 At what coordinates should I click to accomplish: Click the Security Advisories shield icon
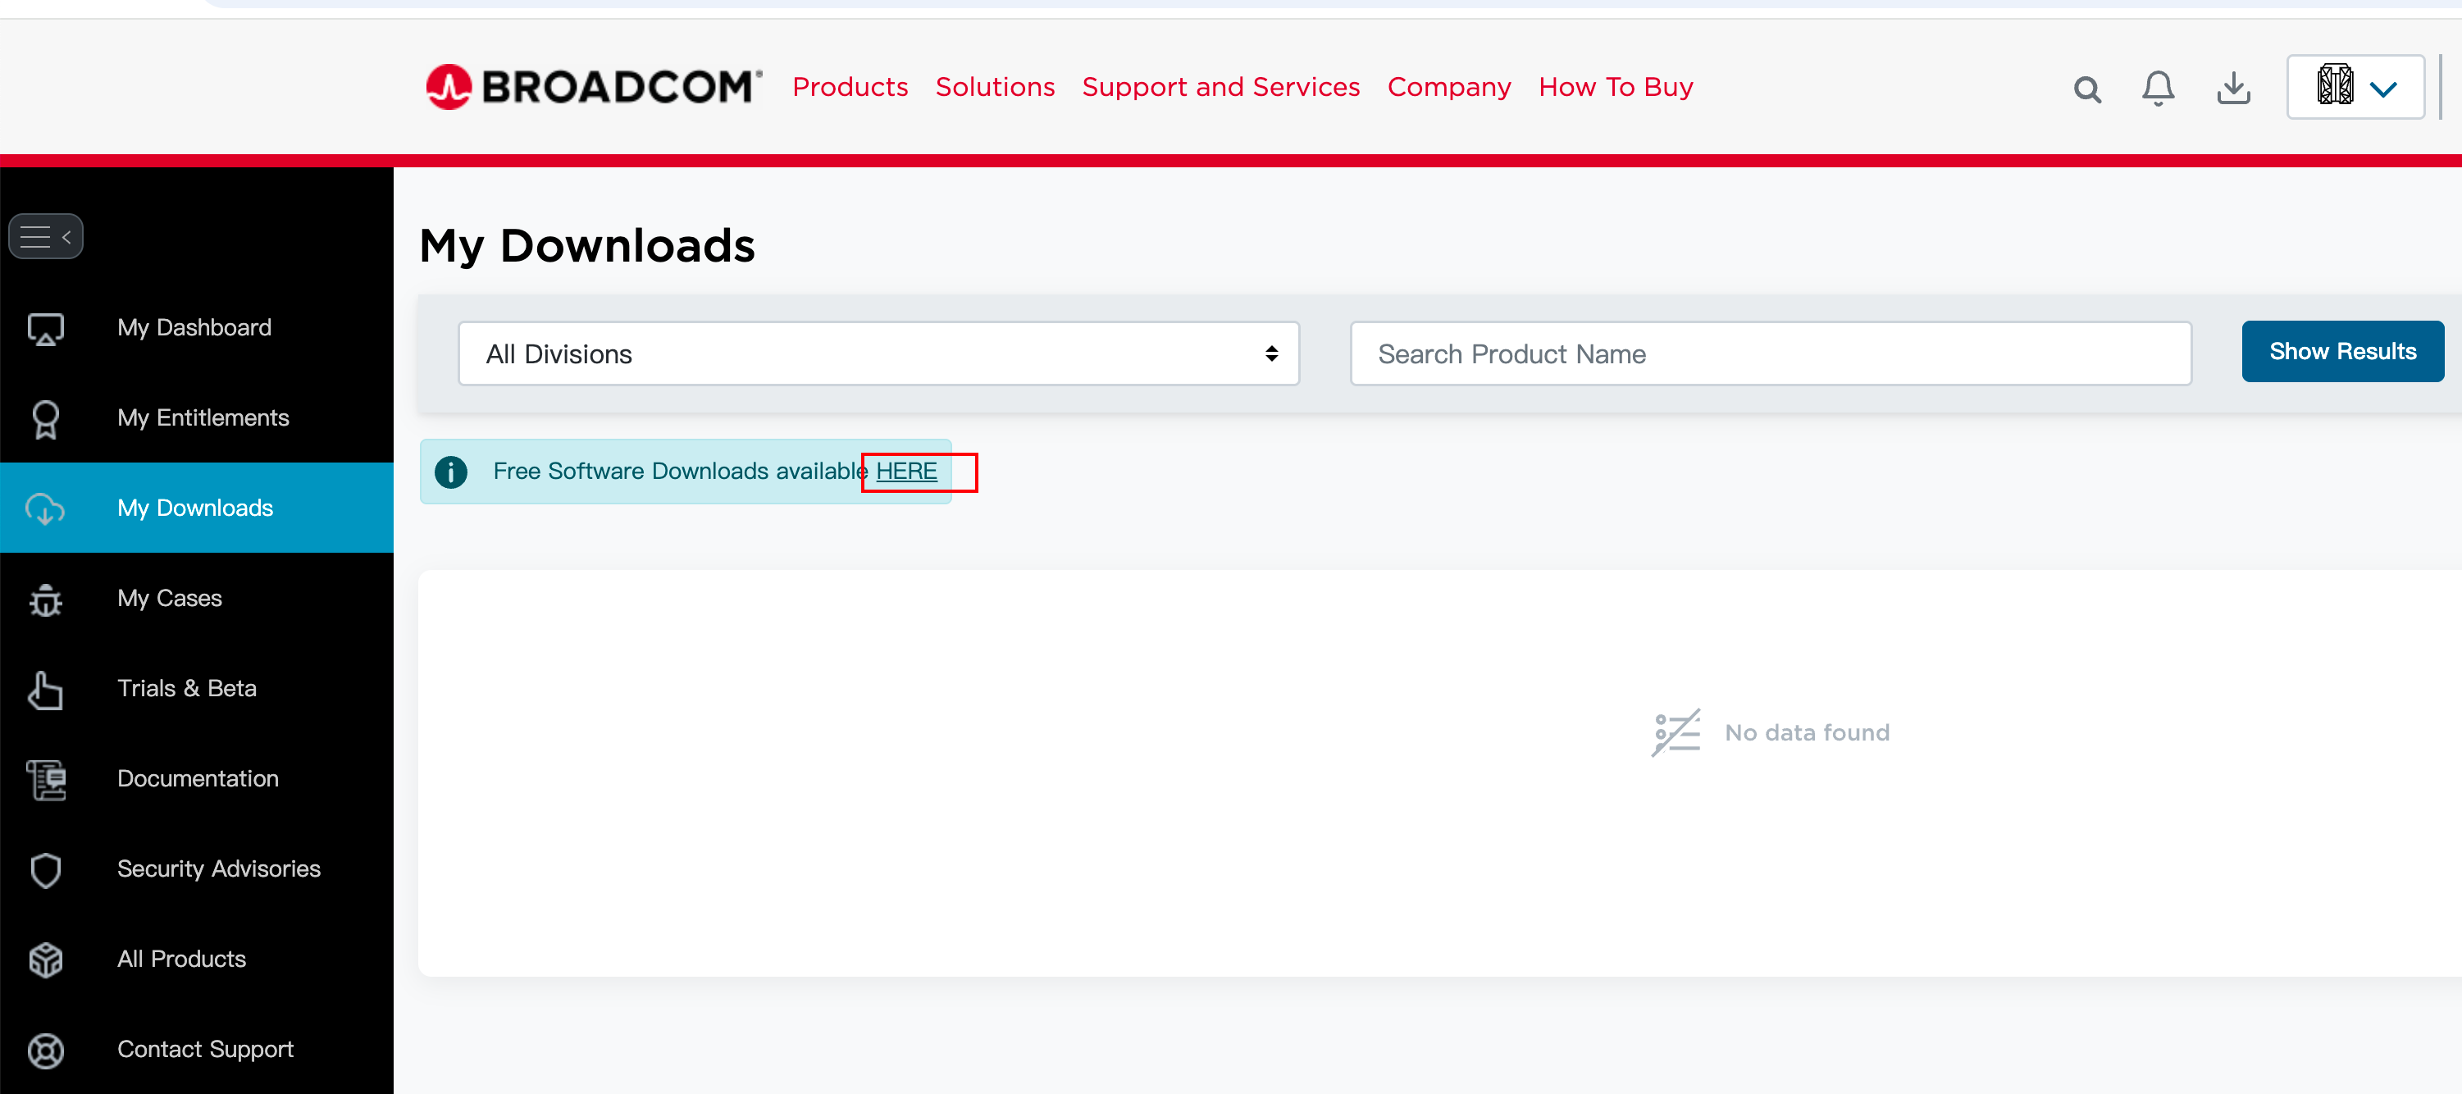(46, 869)
